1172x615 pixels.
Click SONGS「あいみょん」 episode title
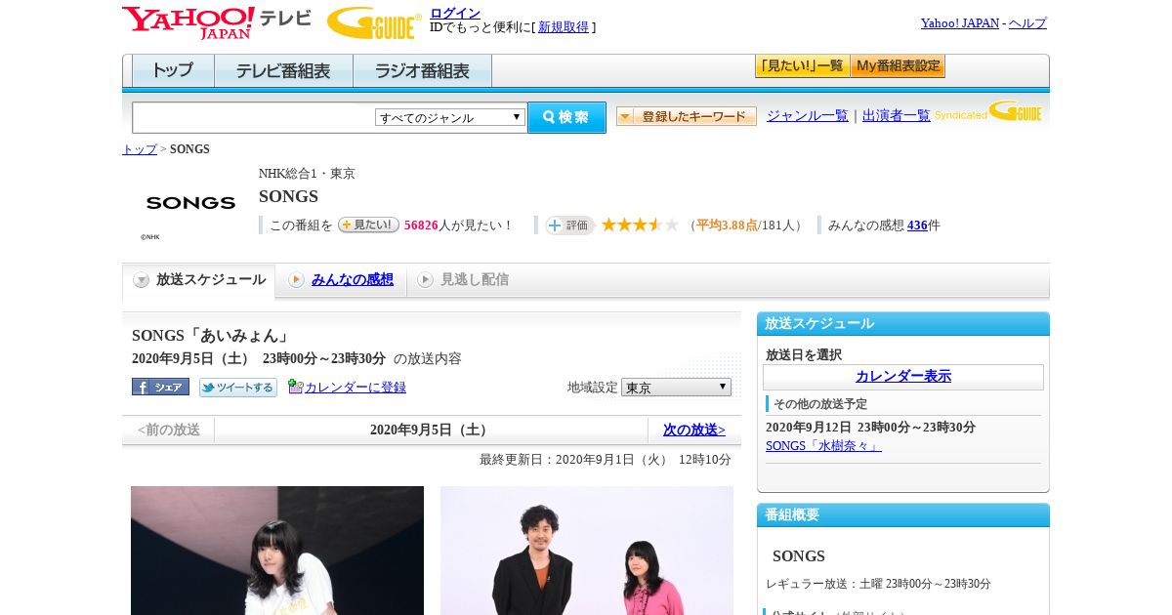point(212,336)
